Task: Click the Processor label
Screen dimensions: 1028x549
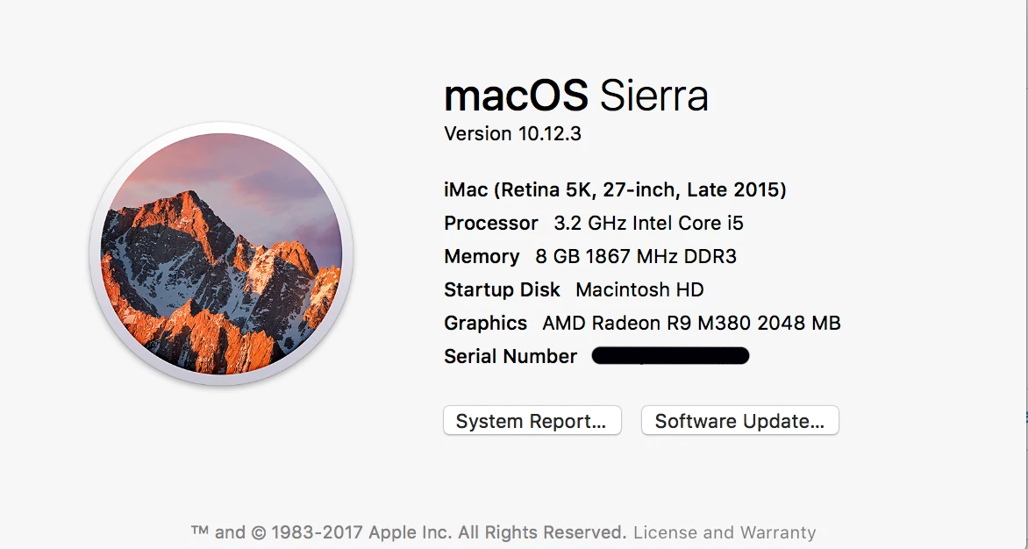Action: (491, 223)
